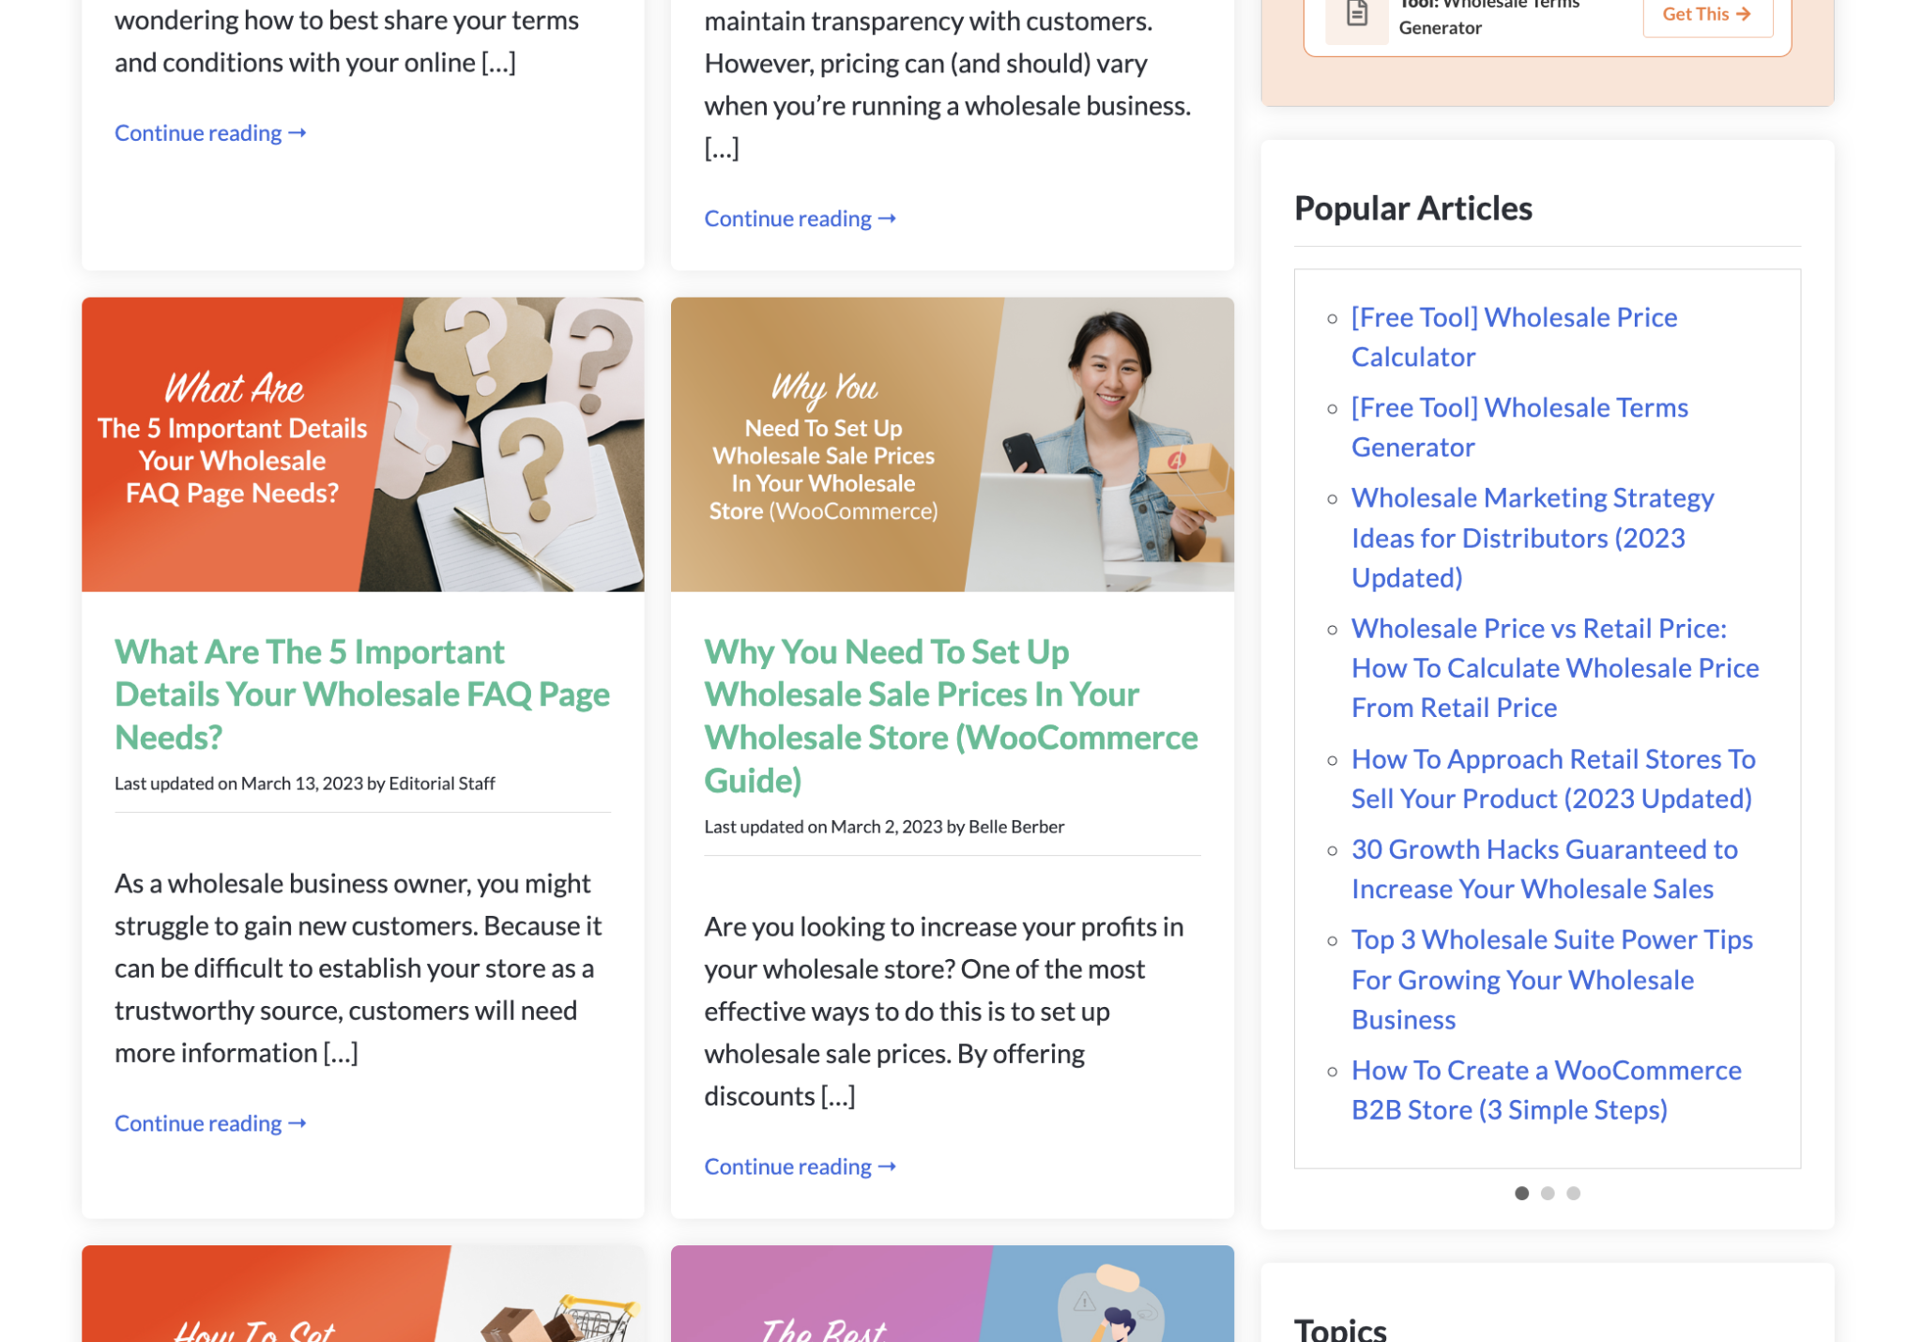Click Continue reading under the Sale Prices article
This screenshot has width=1922, height=1342.
coord(801,1167)
